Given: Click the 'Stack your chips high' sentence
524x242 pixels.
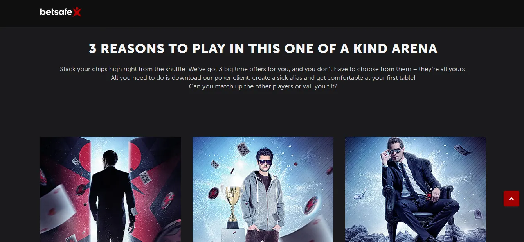Looking at the screenshot, I should coord(263,69).
